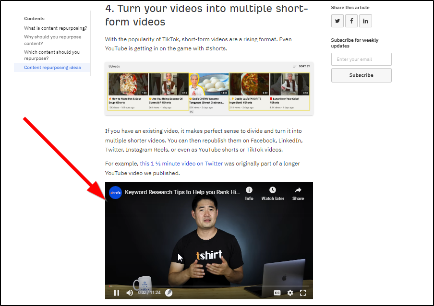The width and height of the screenshot is (434, 306).
Task: Enter fullscreen mode on video
Action: click(x=303, y=293)
